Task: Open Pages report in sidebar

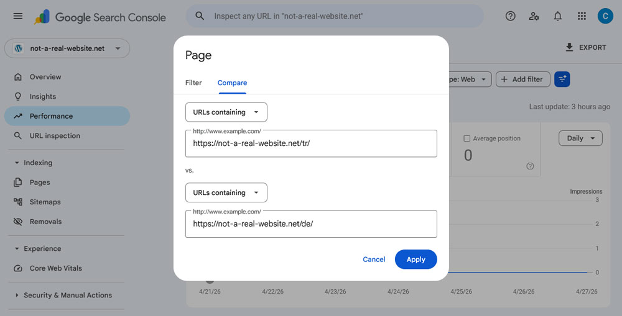Action: coord(67,182)
